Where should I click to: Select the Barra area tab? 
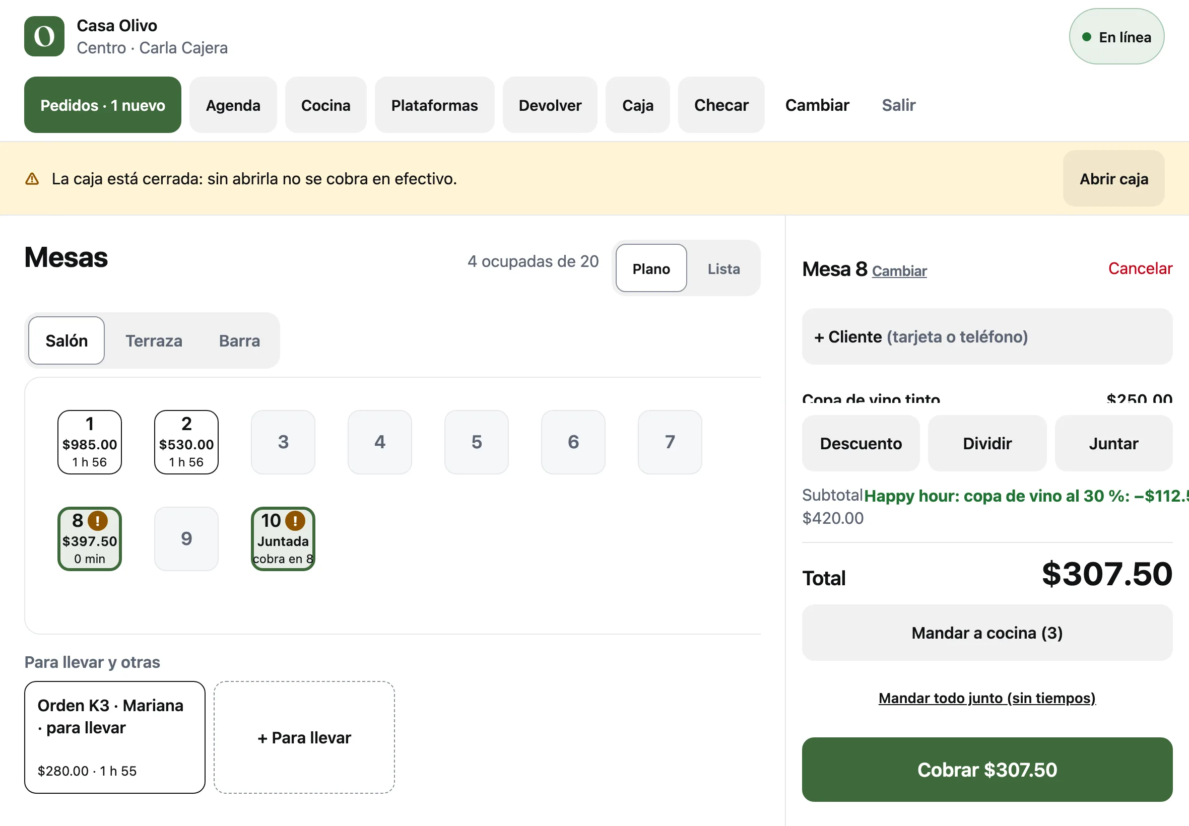[239, 340]
